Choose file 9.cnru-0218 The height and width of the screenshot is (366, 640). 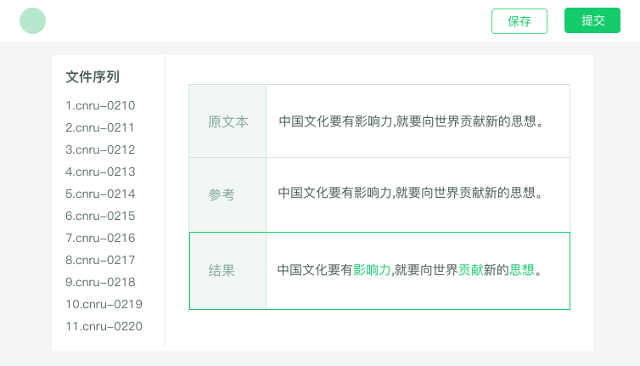pos(100,282)
